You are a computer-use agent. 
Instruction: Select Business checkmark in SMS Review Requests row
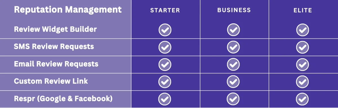pos(234,47)
